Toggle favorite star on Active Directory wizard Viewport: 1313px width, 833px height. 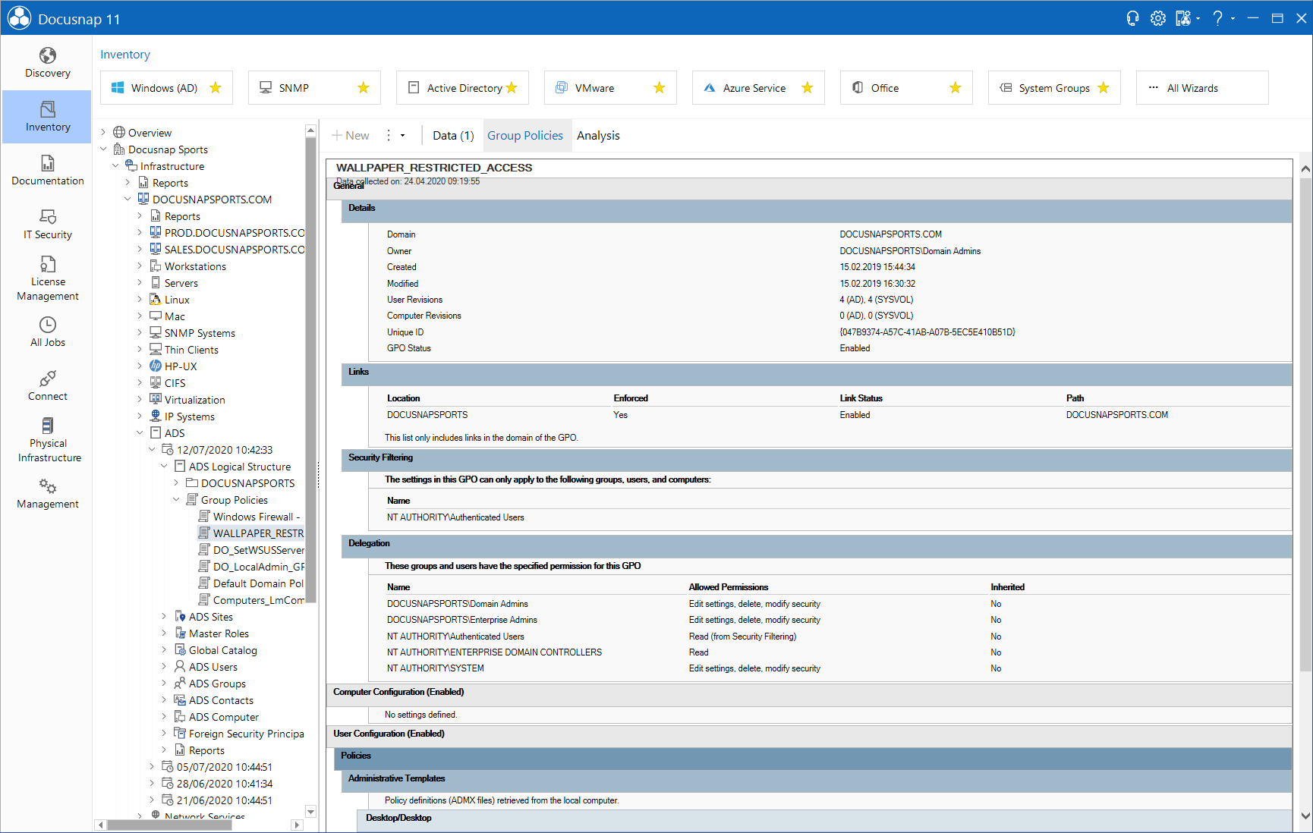click(512, 88)
